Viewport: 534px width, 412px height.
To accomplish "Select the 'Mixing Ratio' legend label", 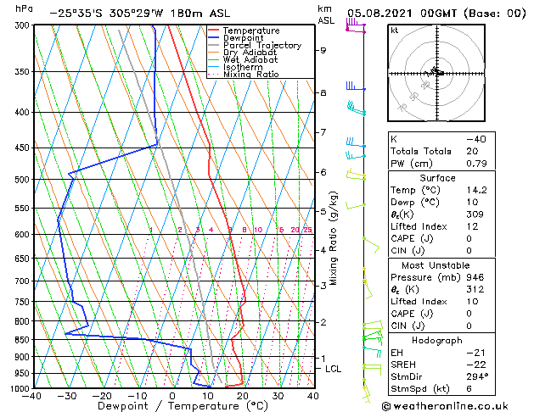I will coord(251,74).
